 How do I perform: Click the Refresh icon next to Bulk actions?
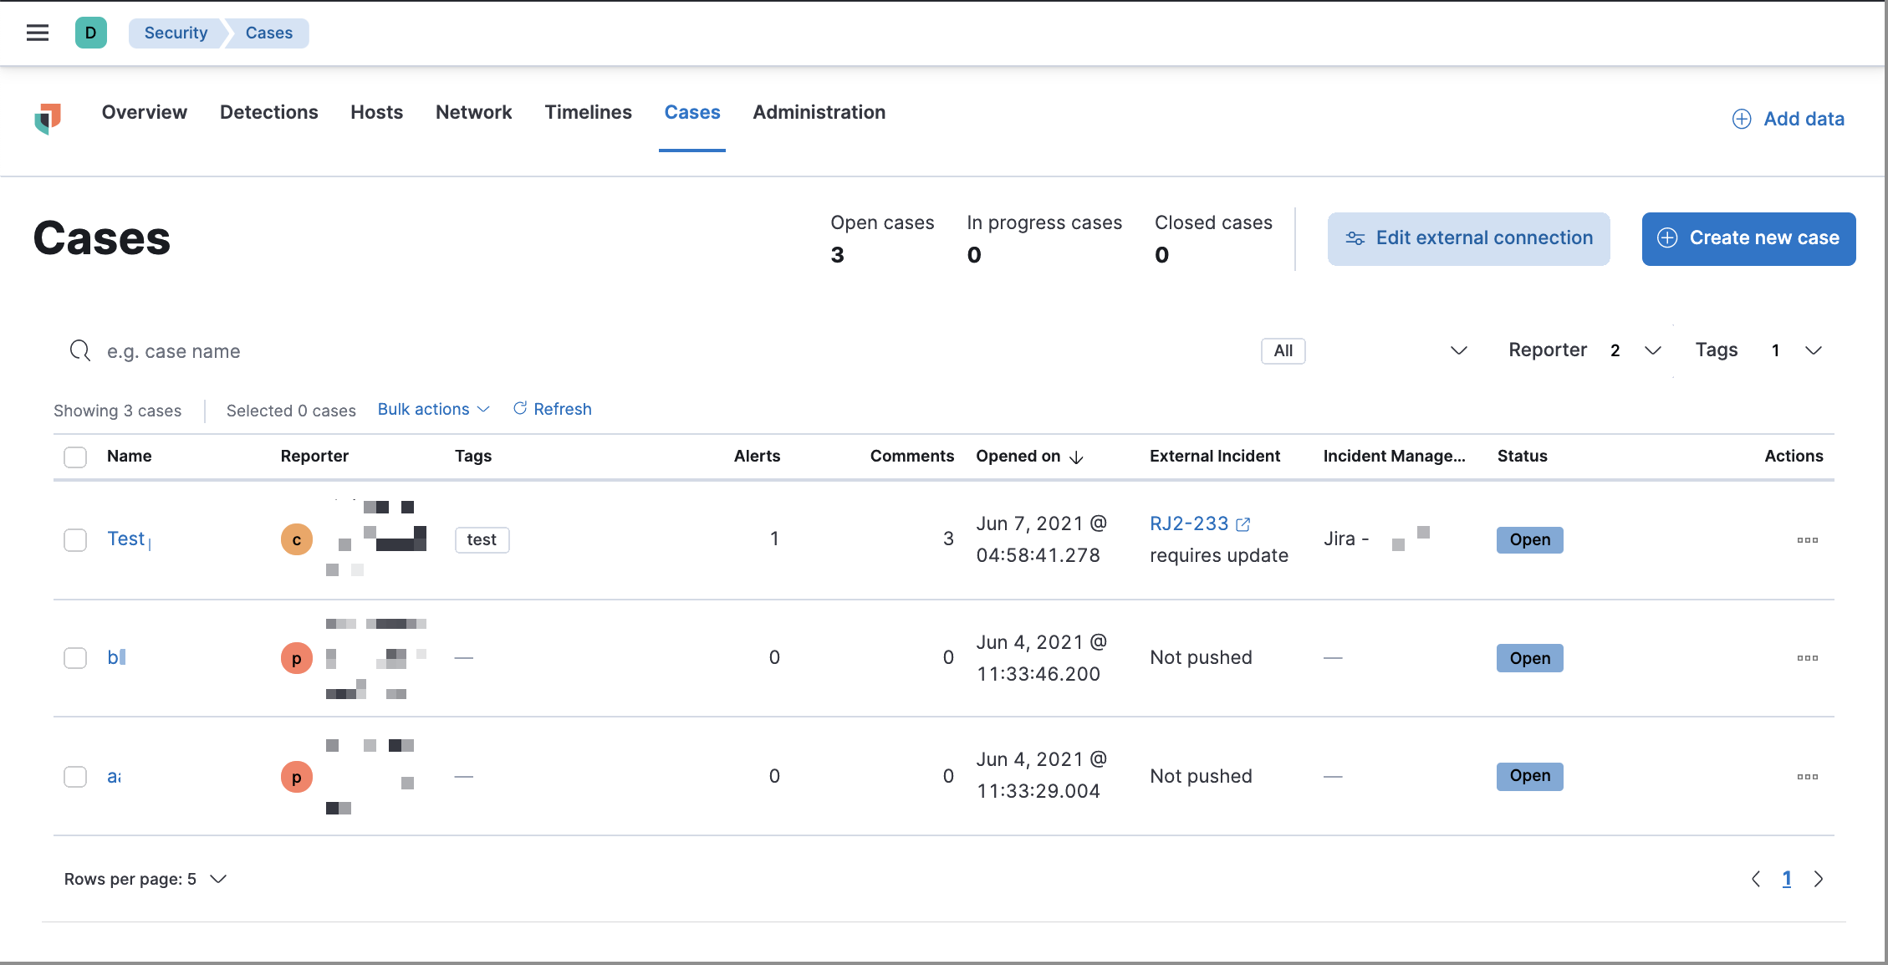coord(519,409)
